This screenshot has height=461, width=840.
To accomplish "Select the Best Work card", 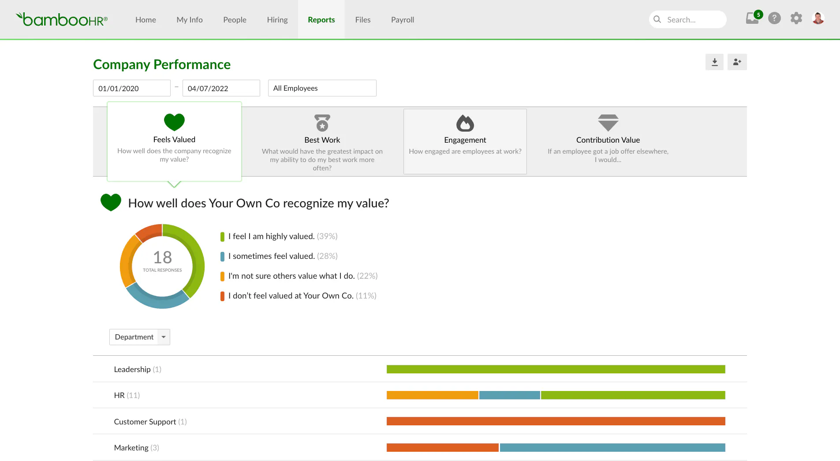I will (322, 141).
